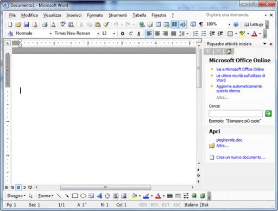This screenshot has height=211, width=278.
Task: Center the paragraph text
Action: [157, 34]
